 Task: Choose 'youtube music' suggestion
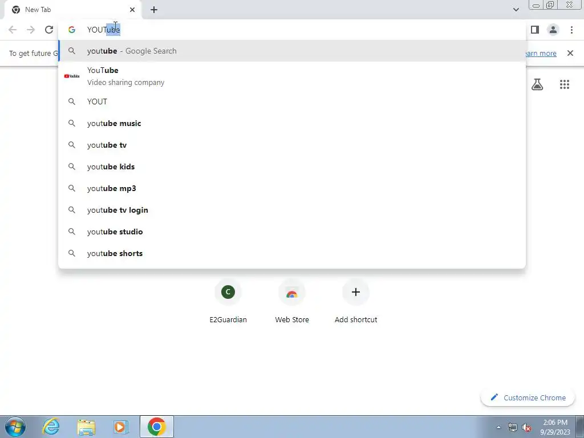[x=292, y=123]
